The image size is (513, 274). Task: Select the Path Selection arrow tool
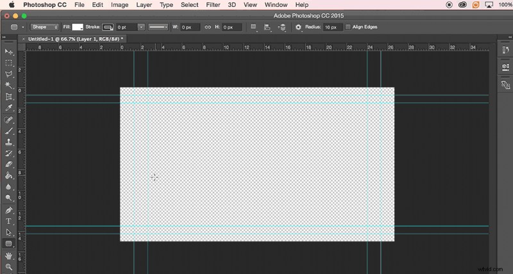pyautogui.click(x=9, y=232)
